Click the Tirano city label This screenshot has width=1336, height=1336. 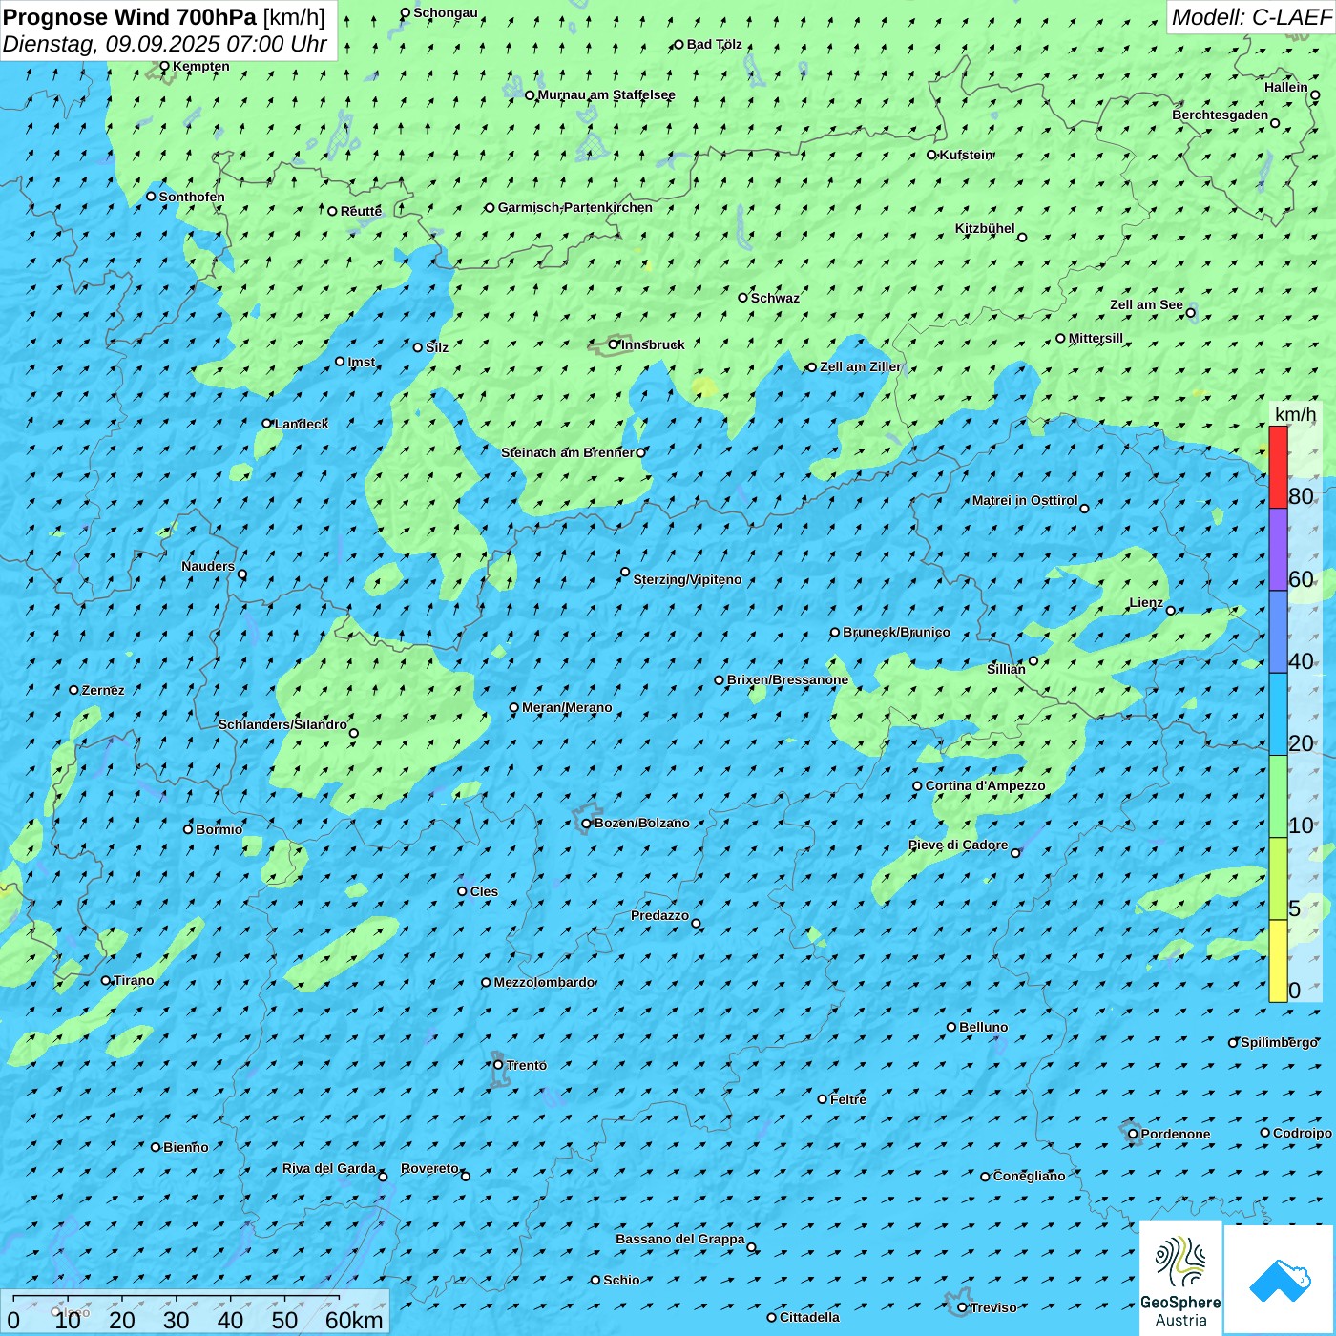tap(134, 980)
